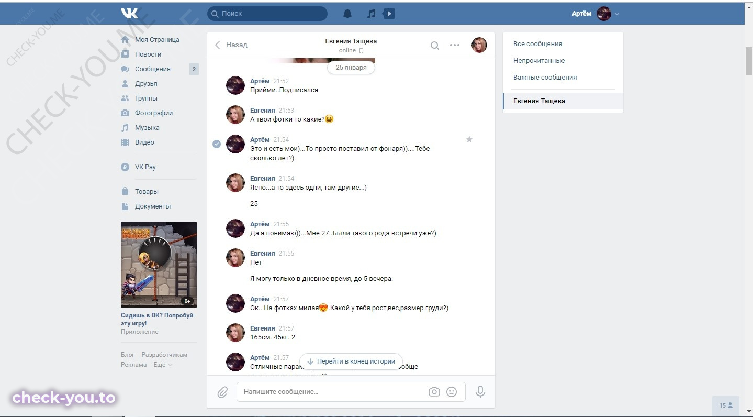This screenshot has height=417, width=753.
Task: Toggle the selected checkmark on Артём's 21:54 message
Action: pyautogui.click(x=216, y=144)
